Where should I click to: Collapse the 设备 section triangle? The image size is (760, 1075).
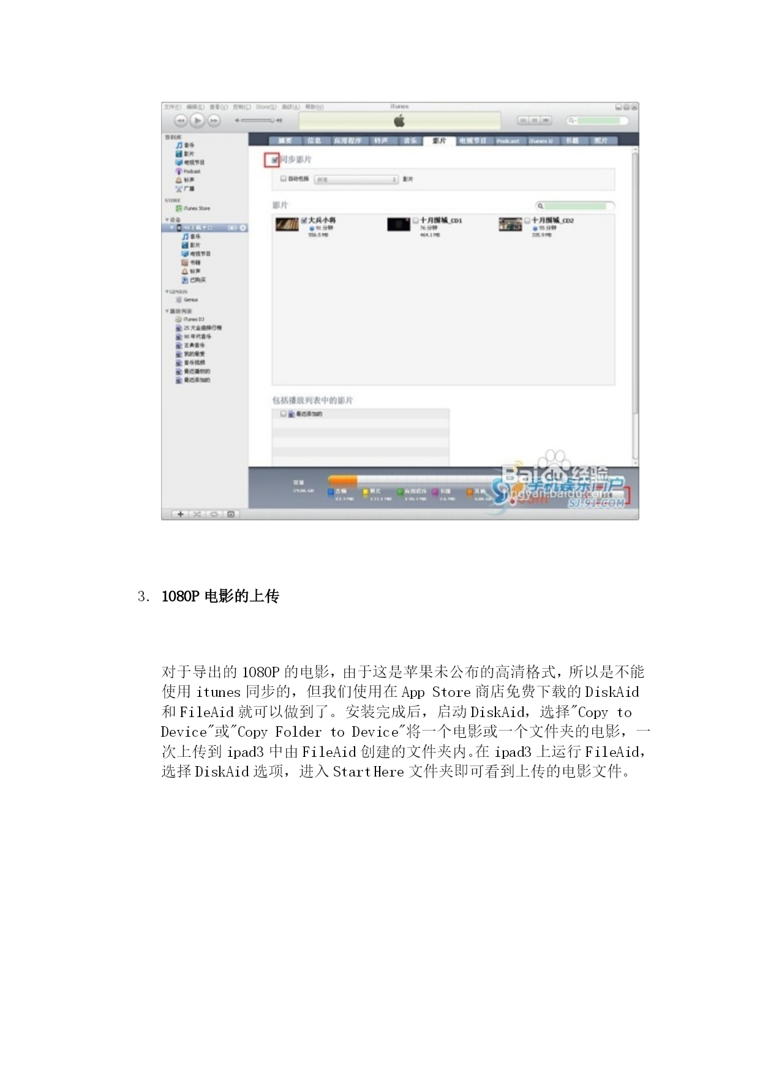(x=167, y=219)
